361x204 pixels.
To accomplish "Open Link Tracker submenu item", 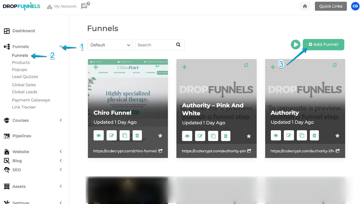I will (24, 107).
